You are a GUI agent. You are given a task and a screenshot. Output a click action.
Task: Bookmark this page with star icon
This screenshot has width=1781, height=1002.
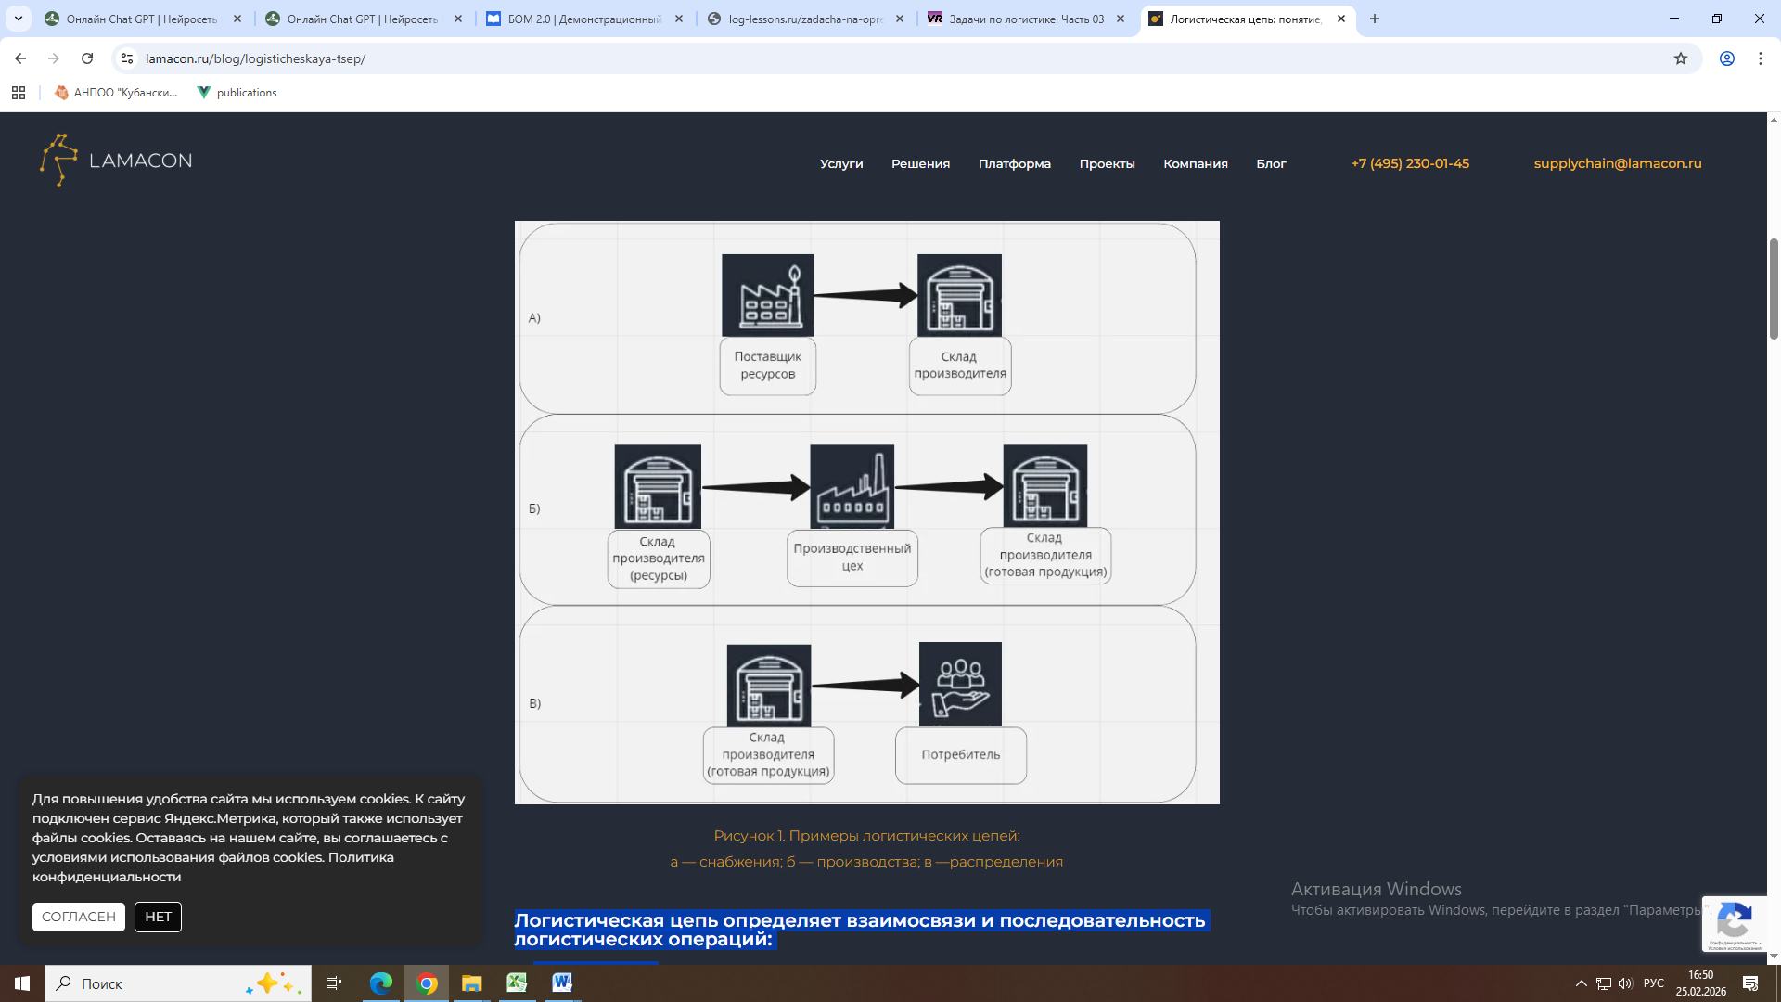(1681, 58)
